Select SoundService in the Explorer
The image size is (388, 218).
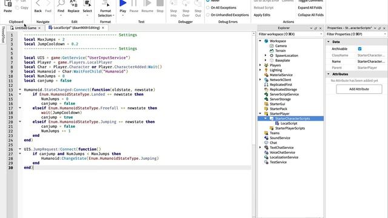[x=280, y=138]
